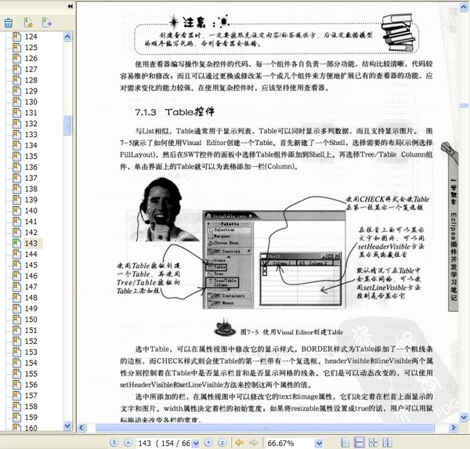470x449 pixels.
Task: Click the bookmark icon beside 151
Action: click(16, 330)
